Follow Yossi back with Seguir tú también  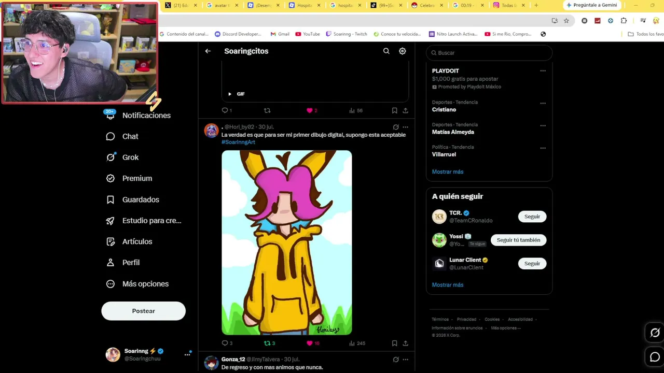[519, 240]
